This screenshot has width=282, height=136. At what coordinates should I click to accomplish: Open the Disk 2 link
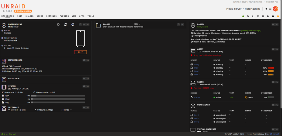(197, 71)
